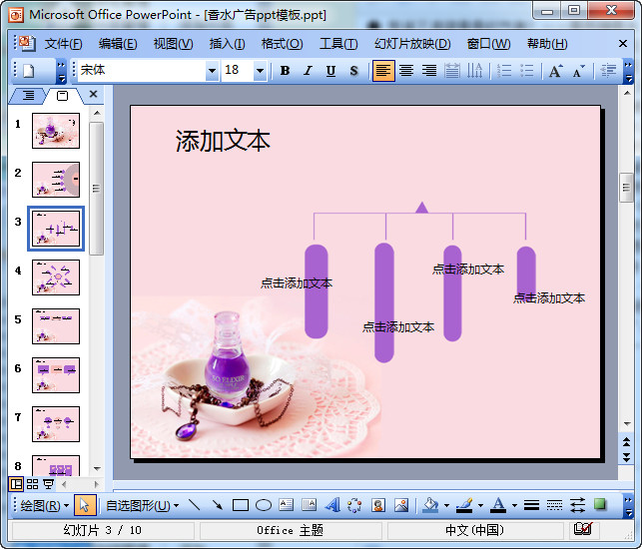Insert picture from file
The height and width of the screenshot is (549, 642).
[401, 505]
